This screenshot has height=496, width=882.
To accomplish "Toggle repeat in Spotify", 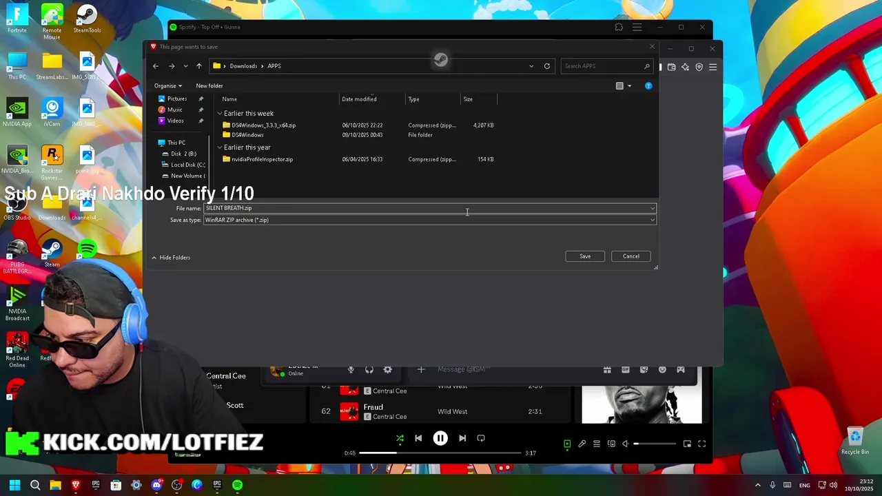I will click(481, 438).
